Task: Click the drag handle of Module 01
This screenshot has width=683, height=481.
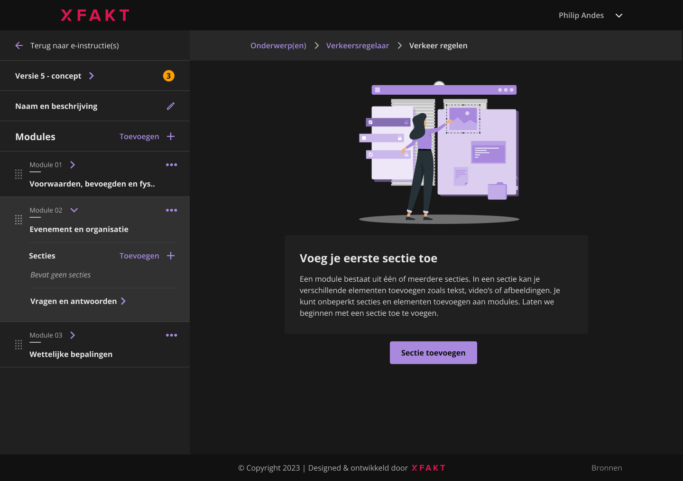Action: [18, 174]
